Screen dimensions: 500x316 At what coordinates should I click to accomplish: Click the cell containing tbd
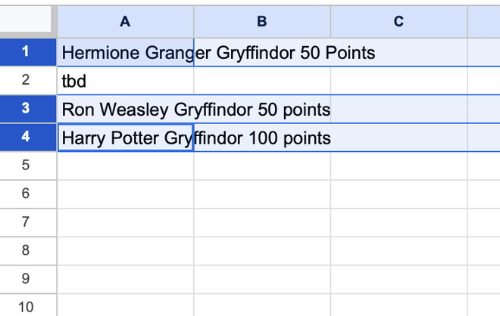coord(125,81)
